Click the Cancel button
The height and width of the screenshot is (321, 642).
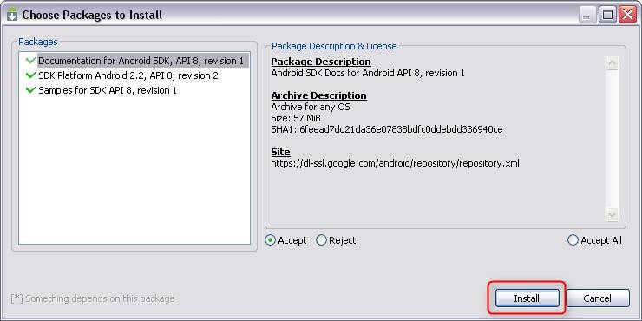598,298
